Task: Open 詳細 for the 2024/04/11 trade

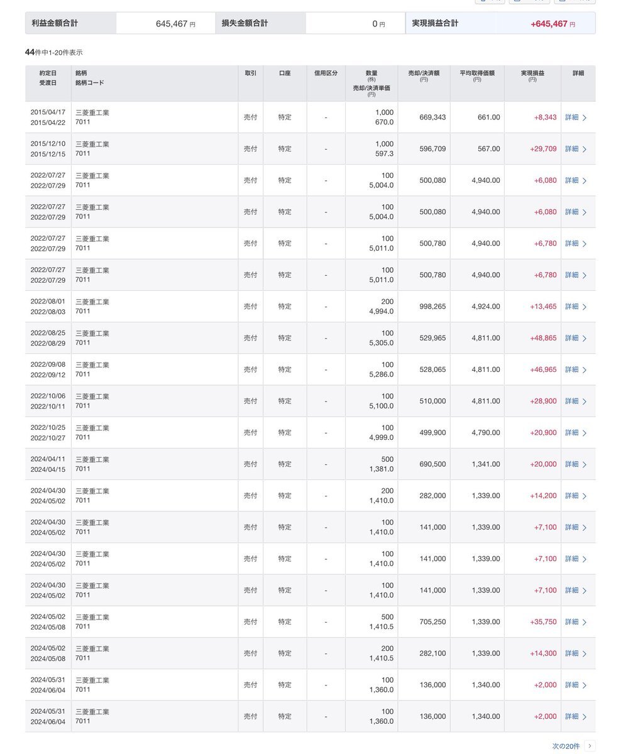Action: (x=576, y=464)
